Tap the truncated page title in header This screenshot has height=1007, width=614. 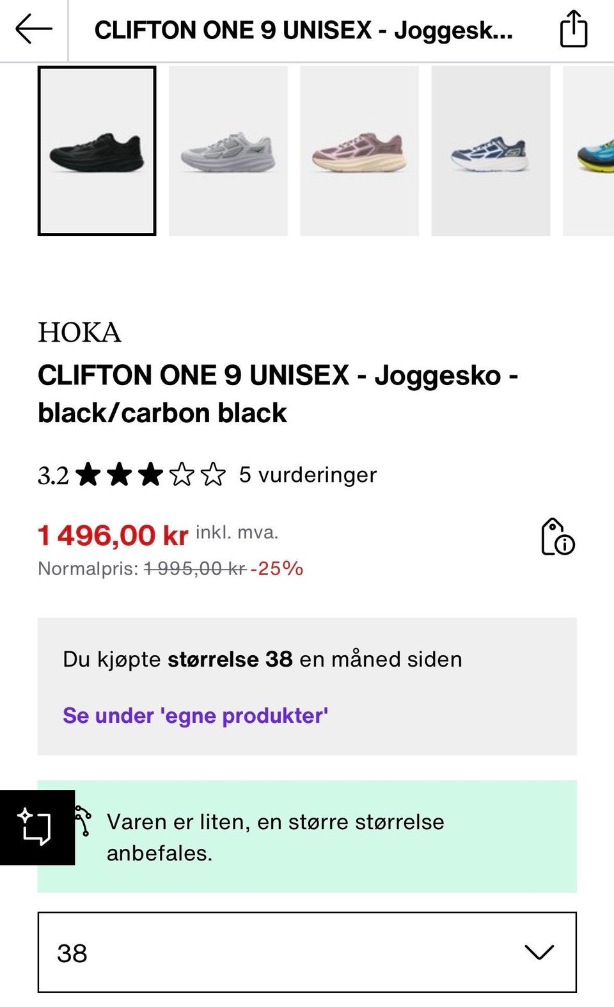[x=303, y=30]
